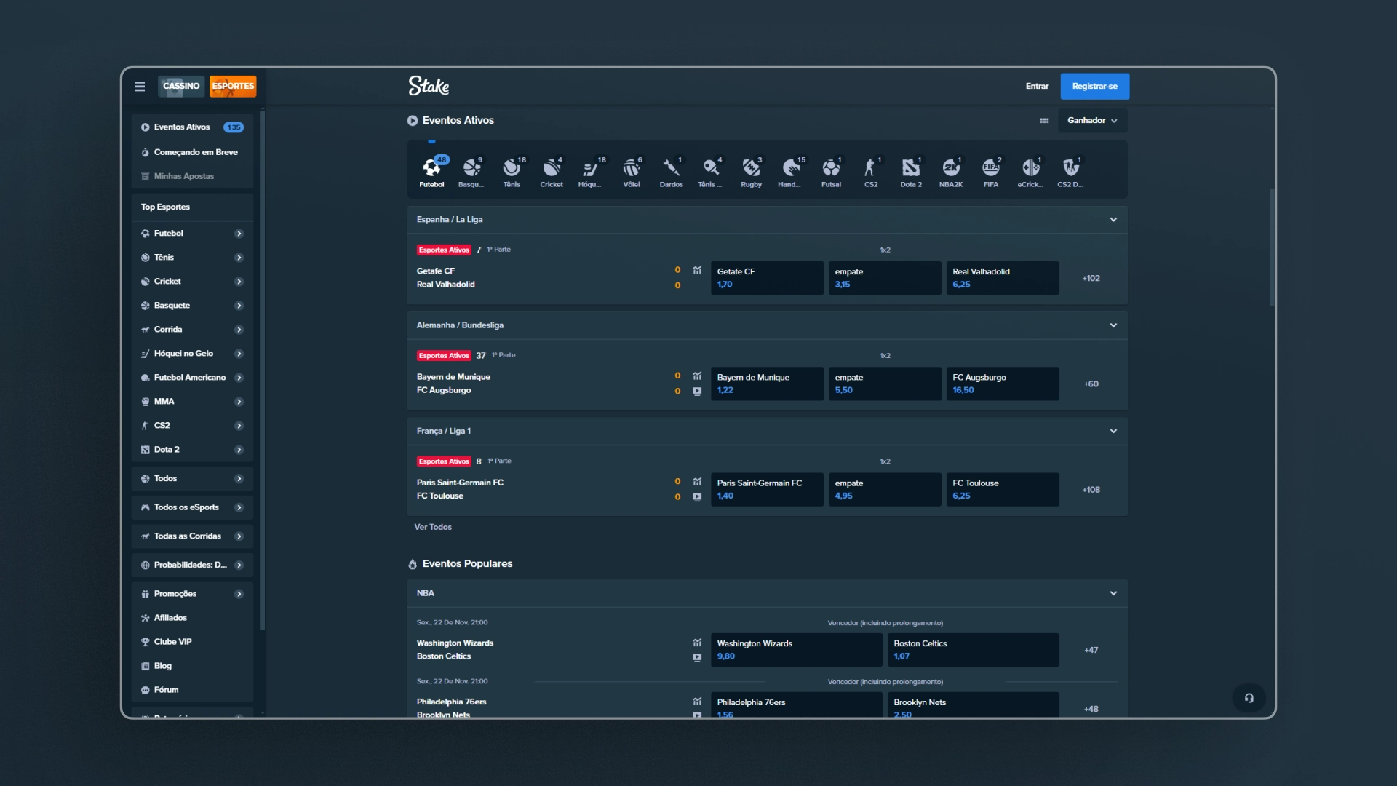Click the grid layout view icon
Image resolution: width=1397 pixels, height=786 pixels.
pos(1044,121)
